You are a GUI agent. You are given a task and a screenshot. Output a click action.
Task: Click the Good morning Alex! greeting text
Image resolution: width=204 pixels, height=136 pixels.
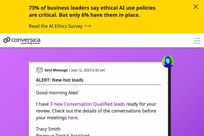[x=57, y=93]
